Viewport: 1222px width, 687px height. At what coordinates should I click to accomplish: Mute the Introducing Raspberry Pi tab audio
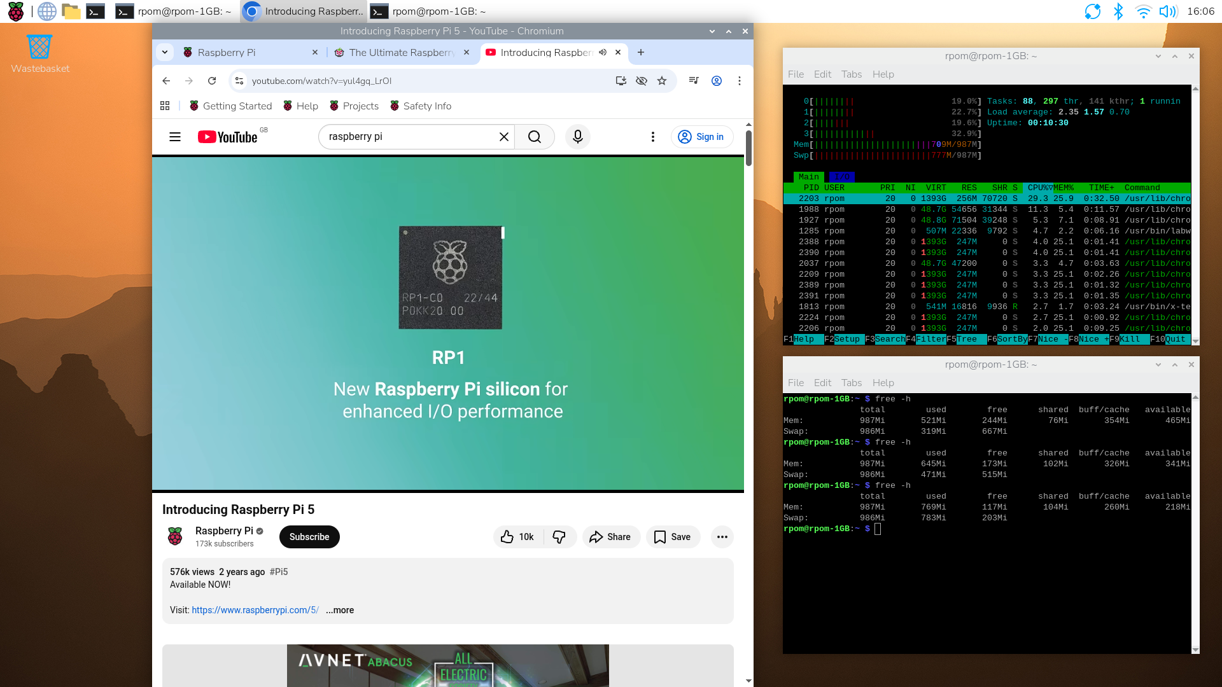[602, 53]
